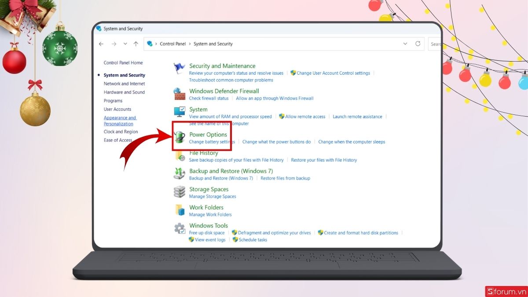Open the Power Options heading
Viewport: 528px width, 297px height.
tap(208, 135)
